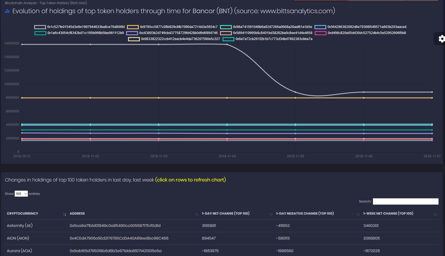Image resolution: width=445 pixels, height=256 pixels.
Task: Sort by 1-DAY NEGATIVE CHANGE column
Action: [x=305, y=214]
